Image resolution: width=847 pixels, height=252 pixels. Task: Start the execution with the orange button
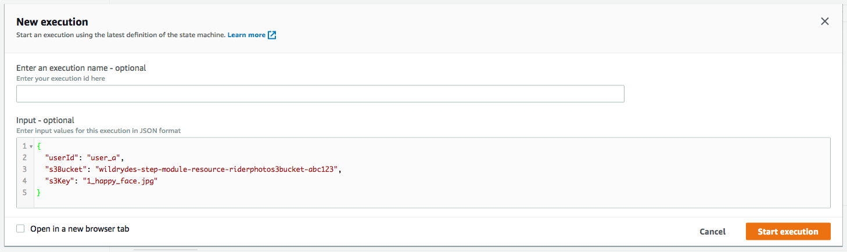point(788,232)
